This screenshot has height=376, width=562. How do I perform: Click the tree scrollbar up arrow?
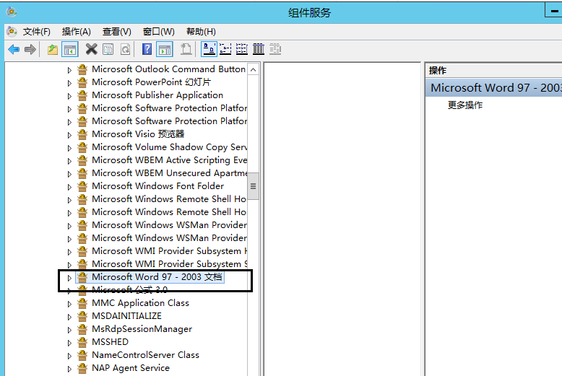pyautogui.click(x=253, y=69)
